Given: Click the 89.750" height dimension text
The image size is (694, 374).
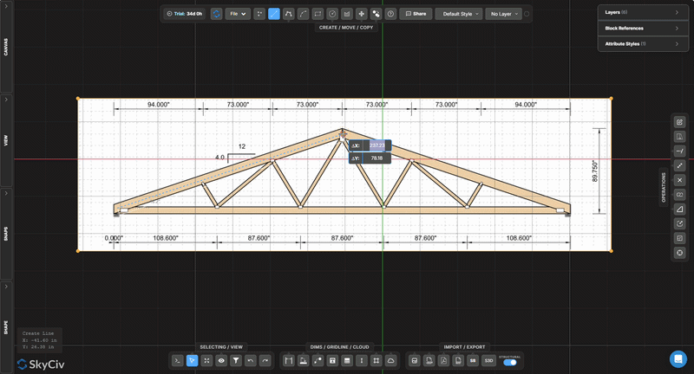Looking at the screenshot, I should 595,171.
